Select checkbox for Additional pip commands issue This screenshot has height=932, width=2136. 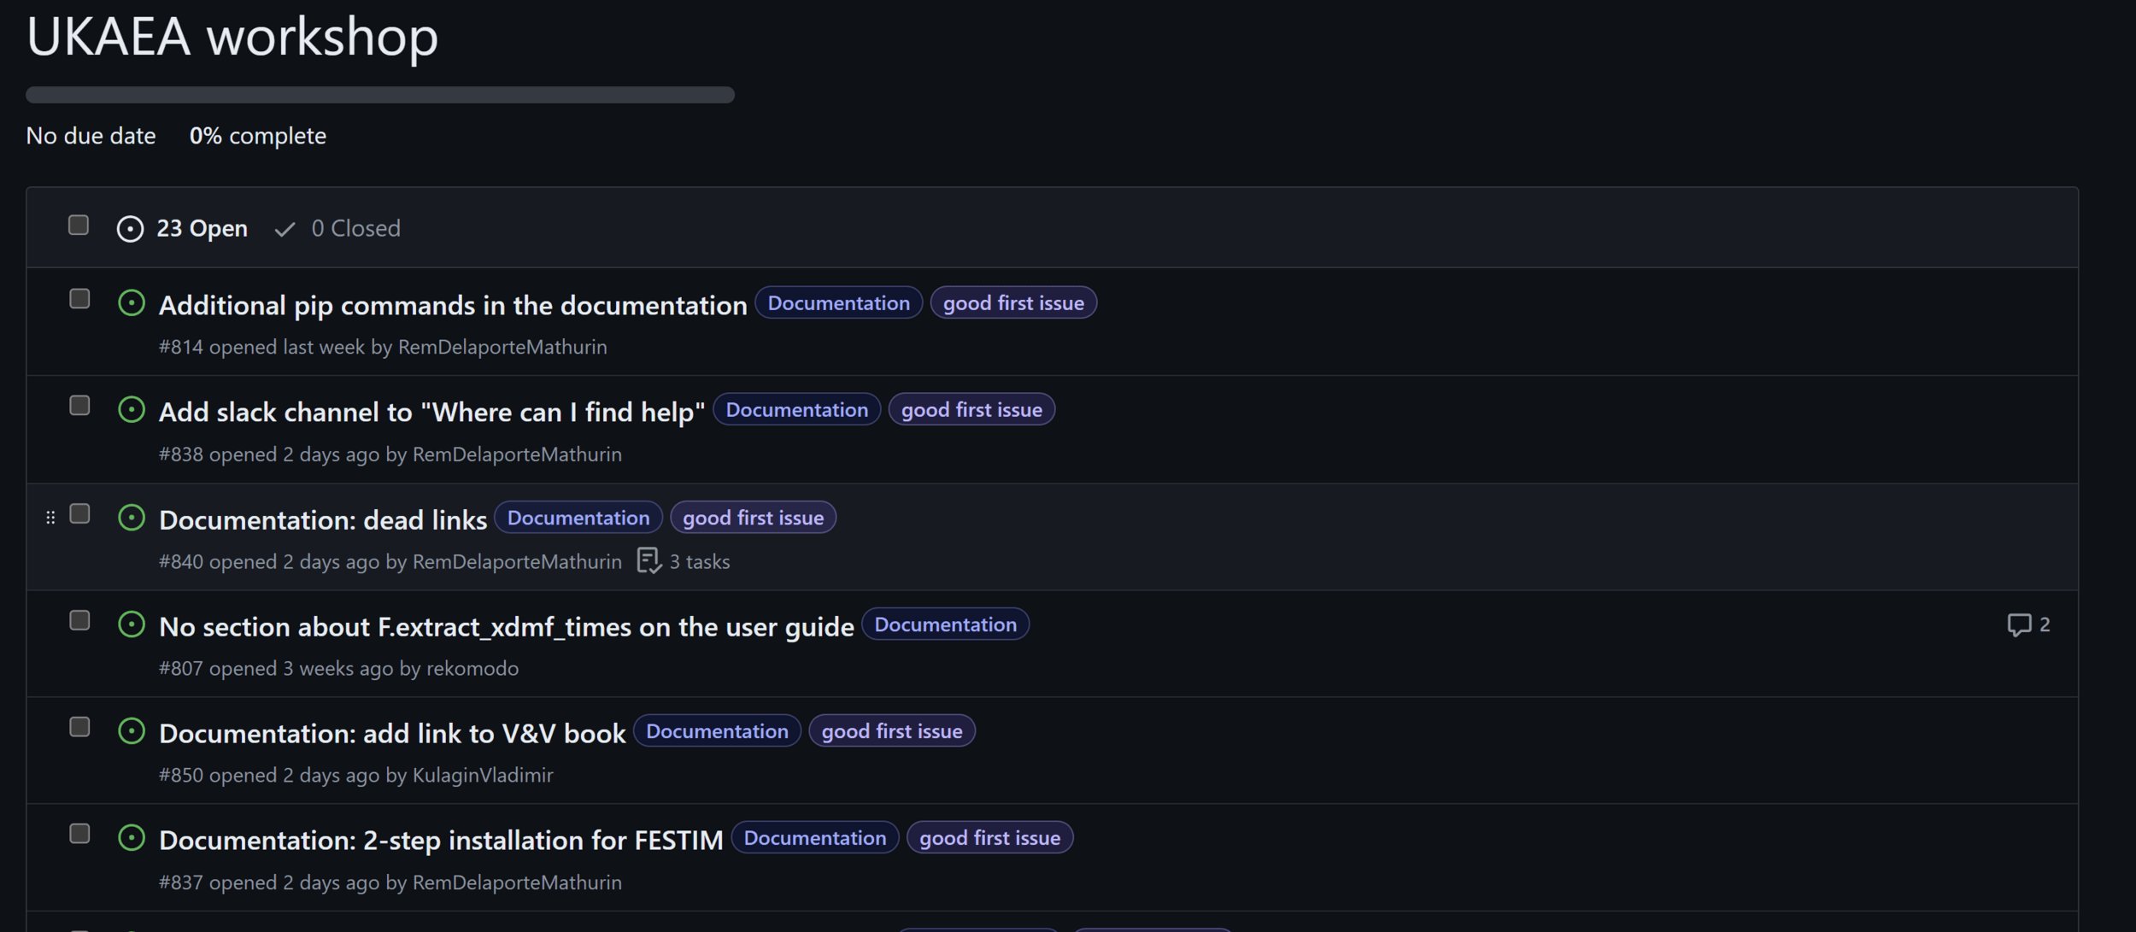79,299
